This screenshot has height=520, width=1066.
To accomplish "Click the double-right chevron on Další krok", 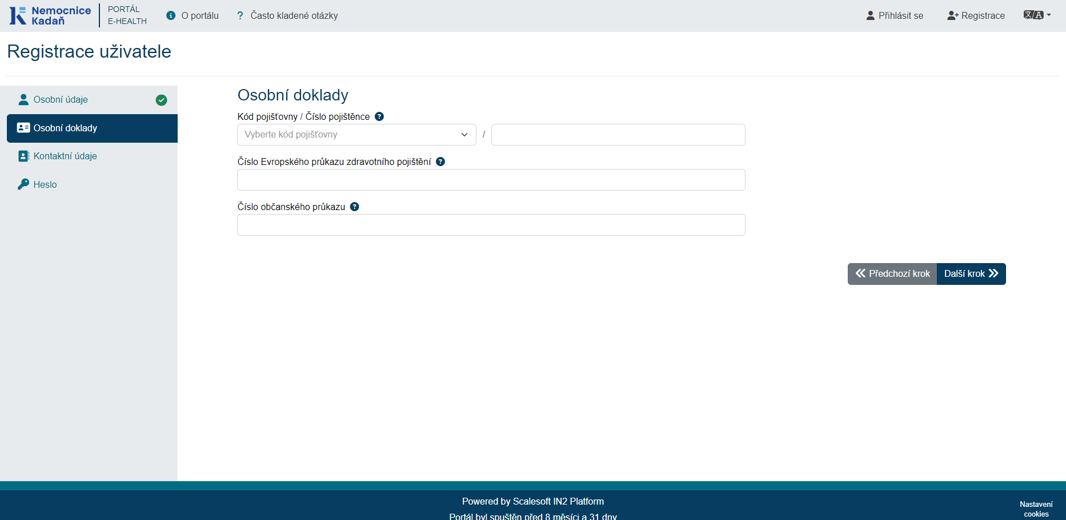I will (993, 273).
